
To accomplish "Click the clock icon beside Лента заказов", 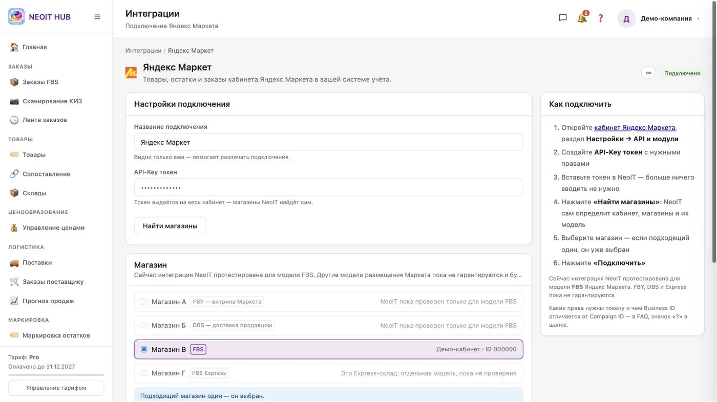I will [x=14, y=120].
